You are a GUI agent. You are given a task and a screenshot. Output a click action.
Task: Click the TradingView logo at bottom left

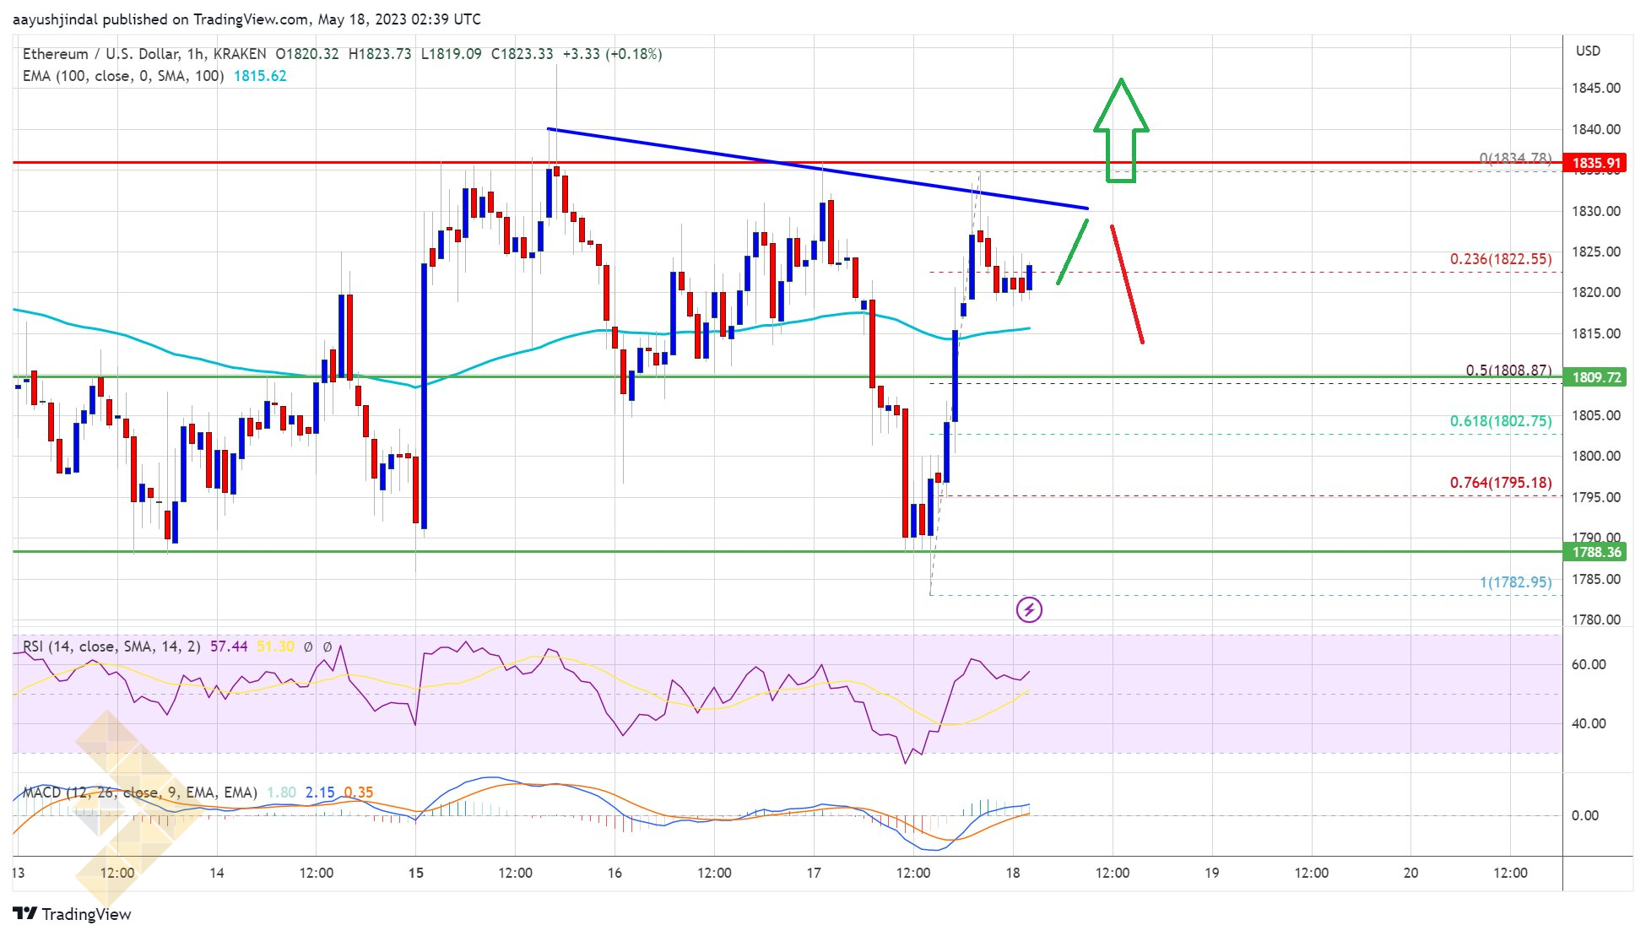(73, 914)
